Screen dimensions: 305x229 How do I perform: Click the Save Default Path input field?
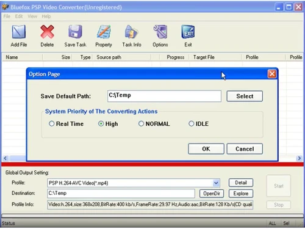164,96
